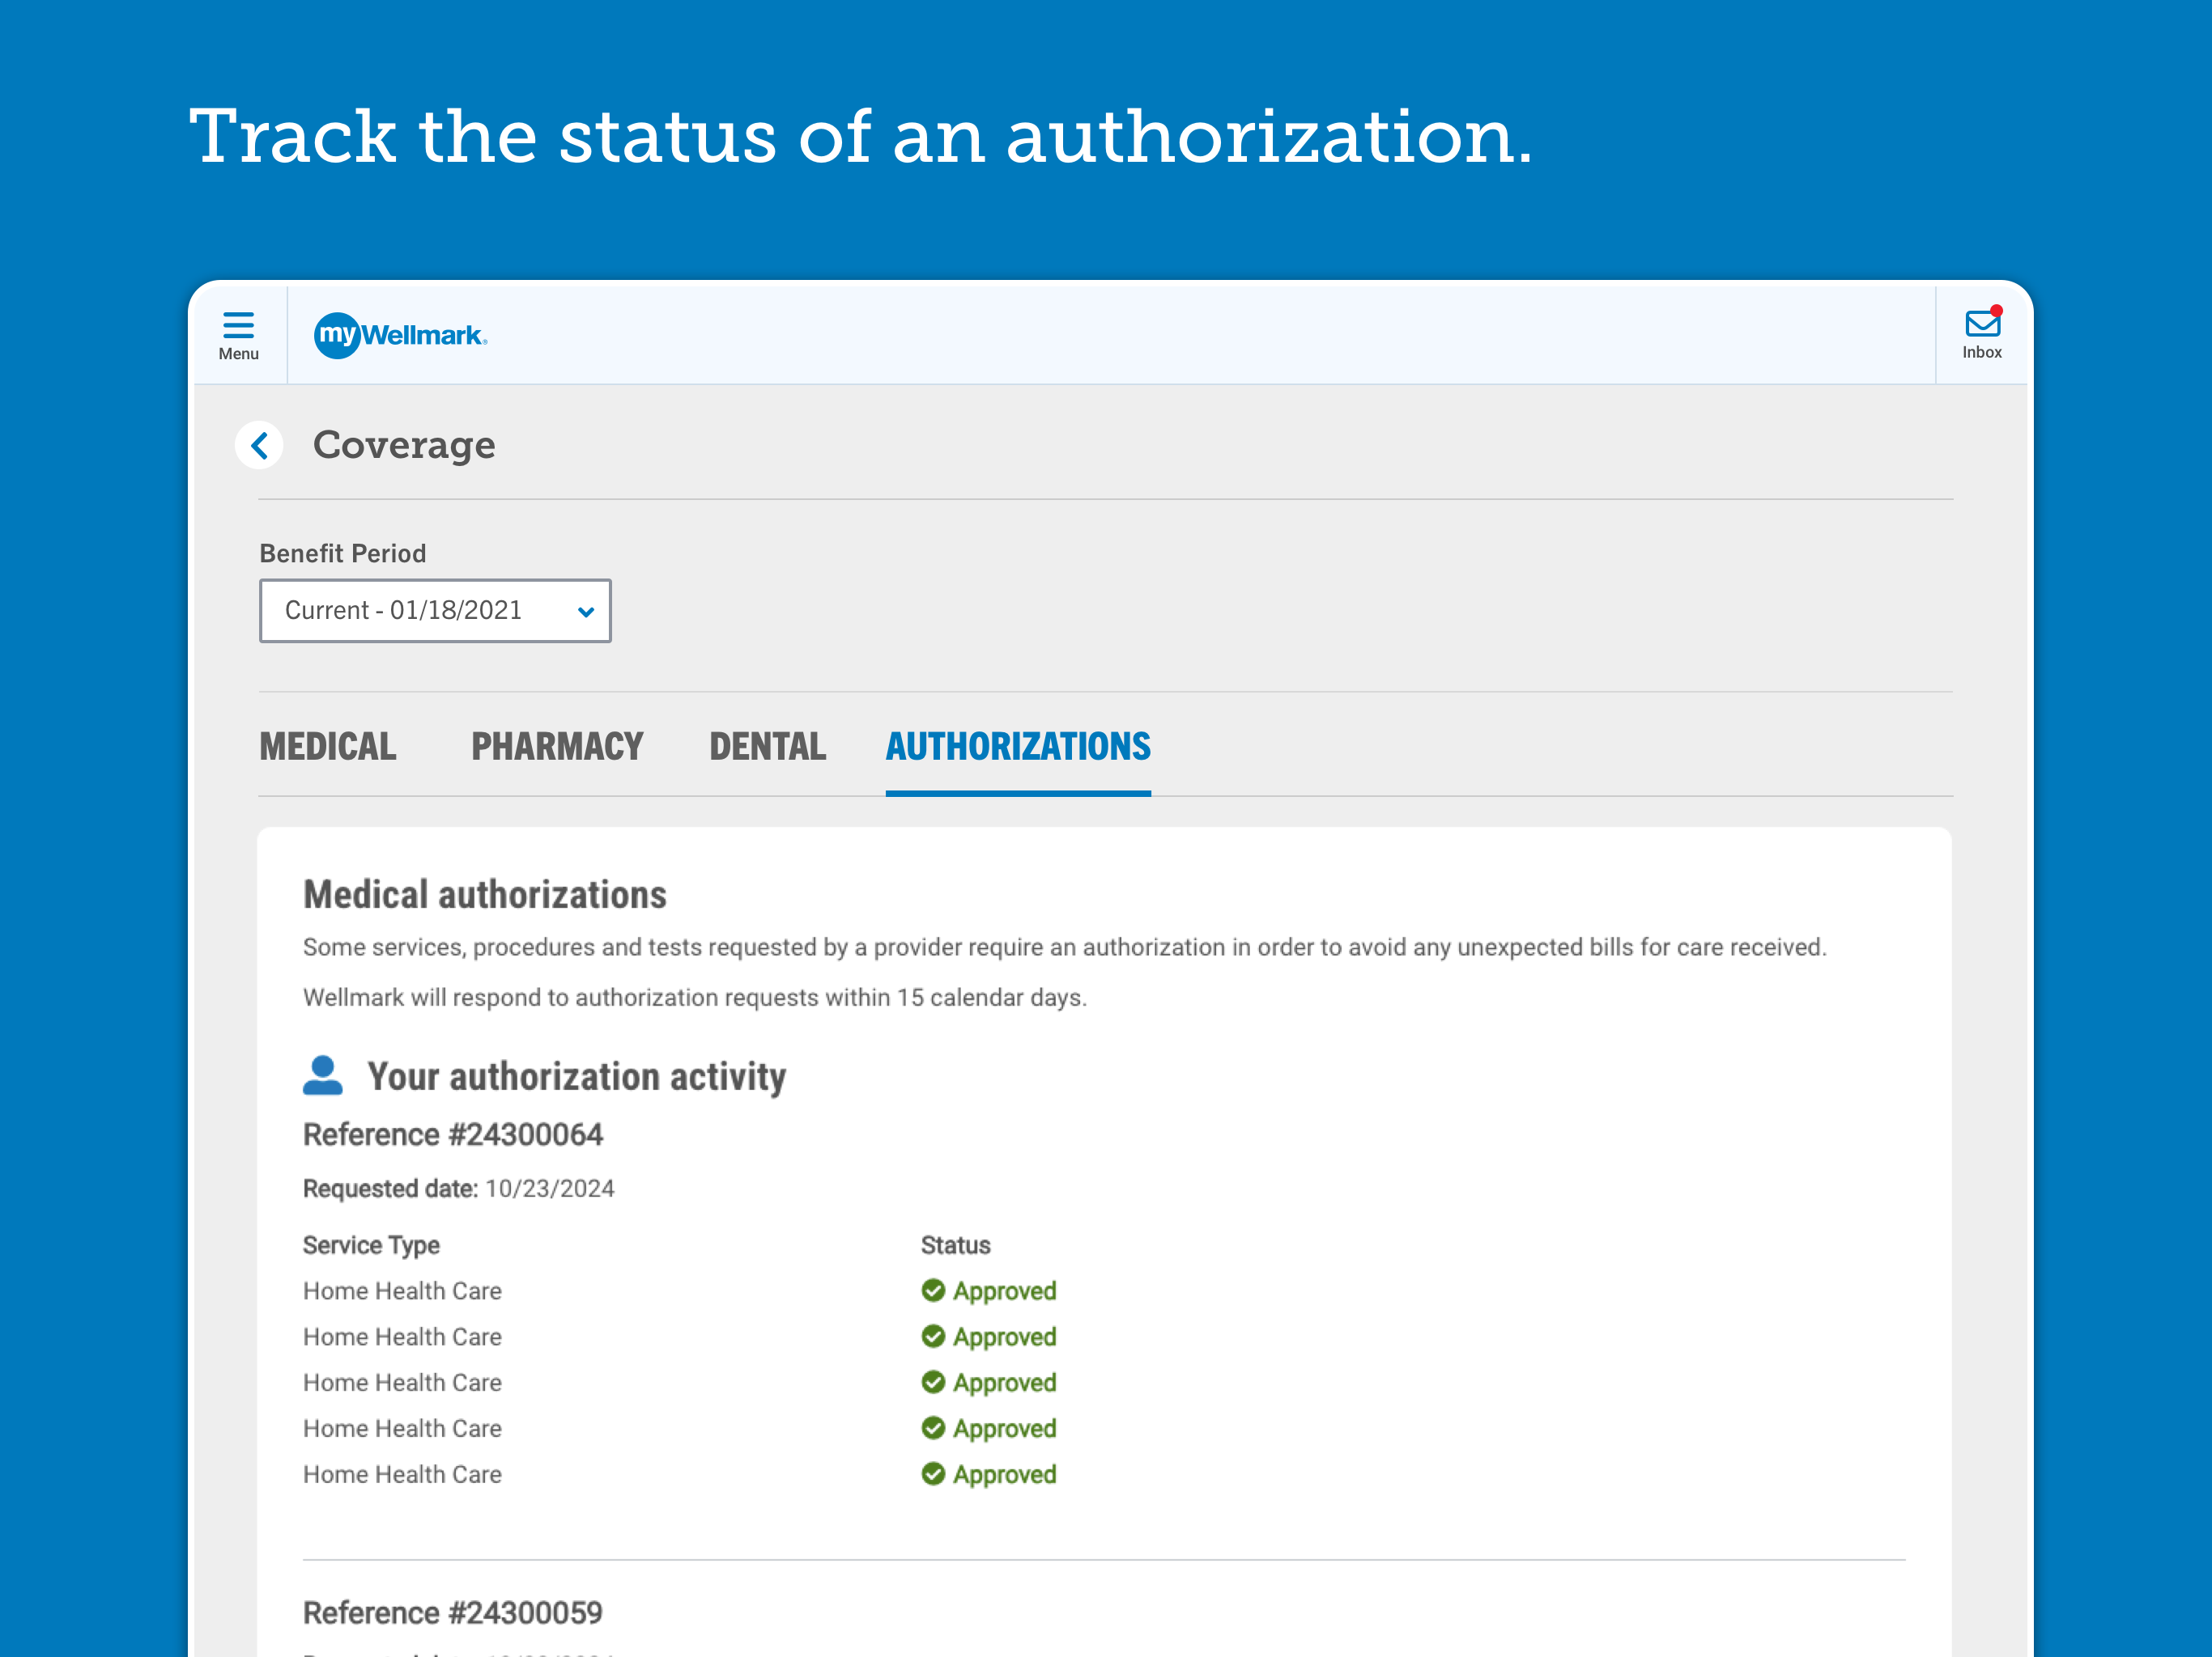Screen dimensions: 2212x1657
Task: Select Reference #24300059 text
Action: (x=453, y=1612)
